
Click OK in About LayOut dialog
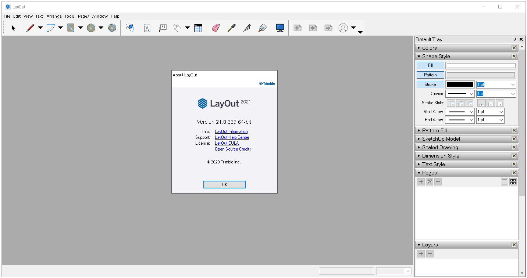224,185
